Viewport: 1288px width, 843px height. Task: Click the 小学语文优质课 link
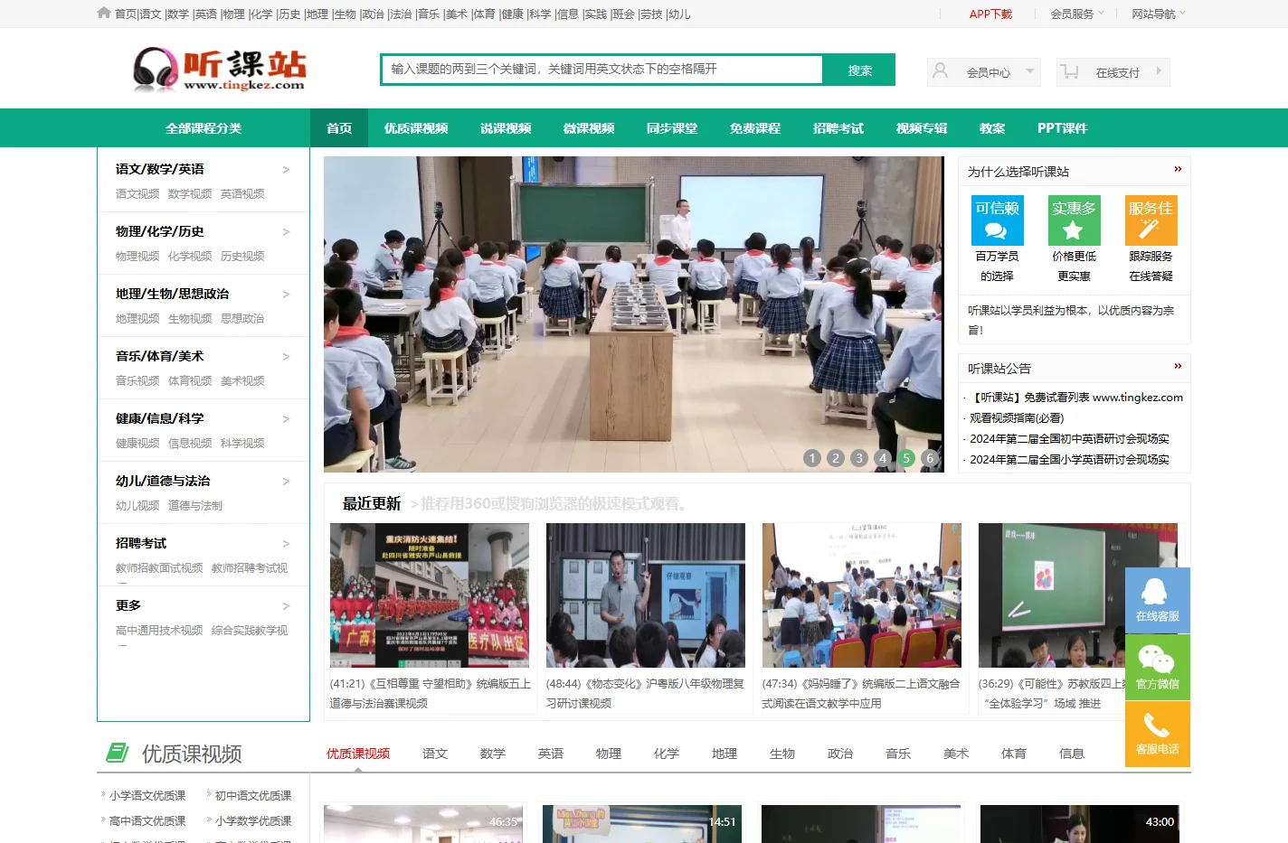147,796
